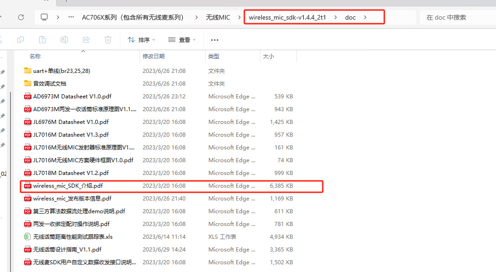Show hidden breadcrumb path with ellipsis
This screenshot has width=496, height=272.
[x=71, y=17]
